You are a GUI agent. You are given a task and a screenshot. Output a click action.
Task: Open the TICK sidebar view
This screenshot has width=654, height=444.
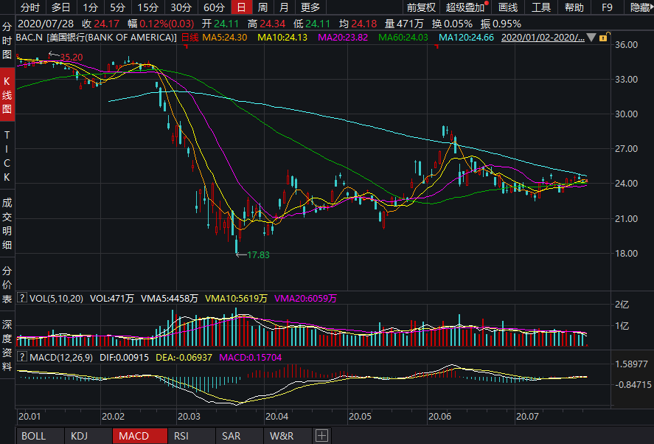click(7, 156)
